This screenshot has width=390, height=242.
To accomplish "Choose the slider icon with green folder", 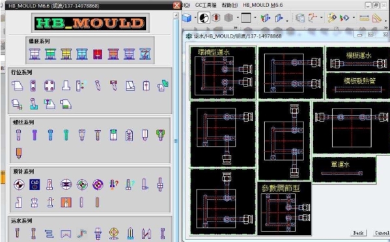I will tap(162, 86).
